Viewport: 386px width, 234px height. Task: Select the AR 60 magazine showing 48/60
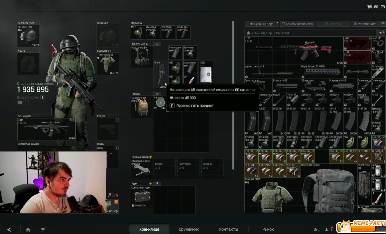(160, 75)
